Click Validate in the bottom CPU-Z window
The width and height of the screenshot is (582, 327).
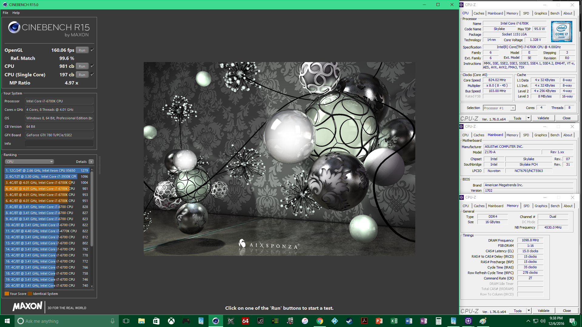(544, 311)
